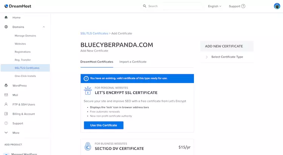The height and width of the screenshot is (155, 283).
Task: Open the user avatar menu
Action: pos(277,6)
